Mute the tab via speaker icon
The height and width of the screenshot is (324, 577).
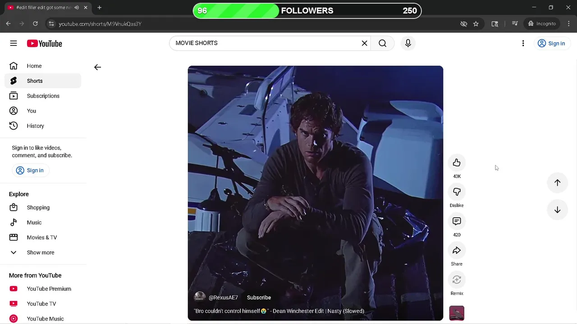coord(76,8)
